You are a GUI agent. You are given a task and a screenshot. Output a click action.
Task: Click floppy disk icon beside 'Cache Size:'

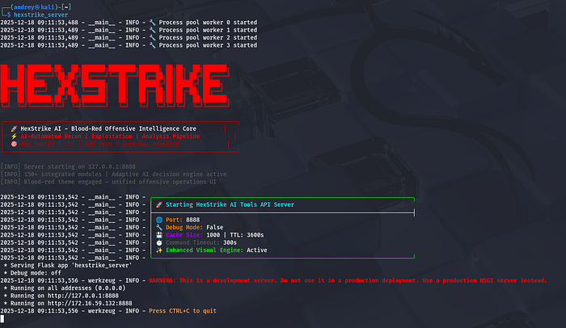coord(158,235)
